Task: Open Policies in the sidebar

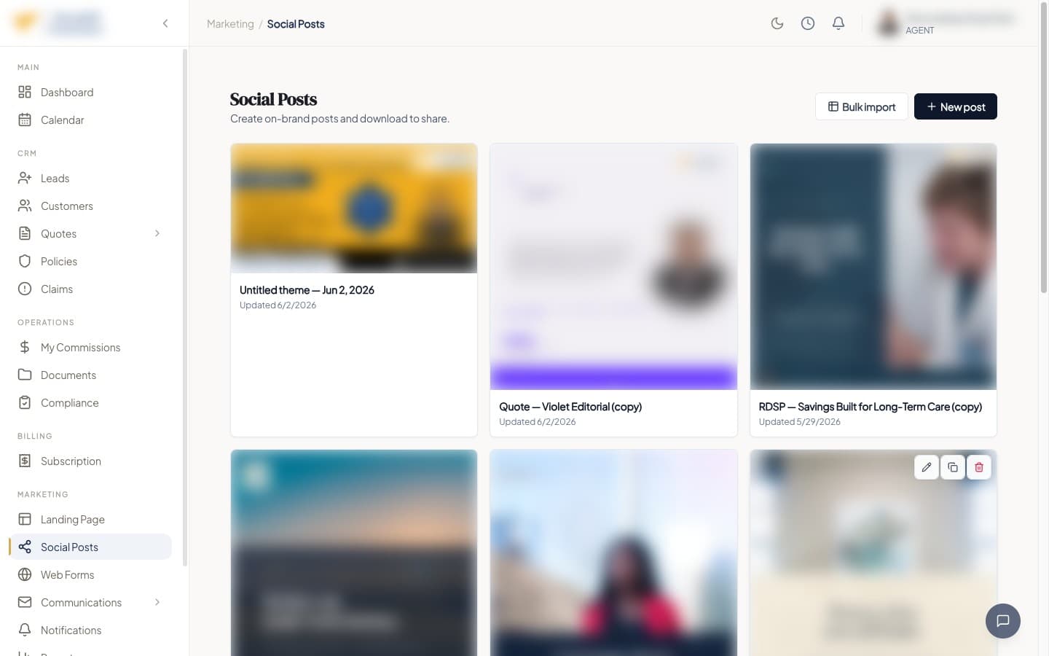Action: (90, 261)
